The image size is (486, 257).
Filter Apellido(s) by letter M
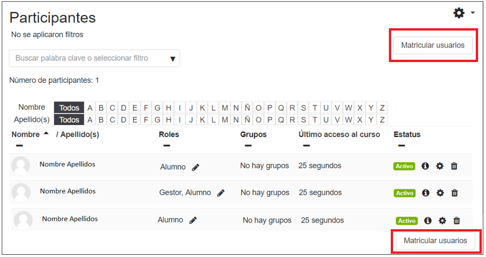pyautogui.click(x=225, y=119)
